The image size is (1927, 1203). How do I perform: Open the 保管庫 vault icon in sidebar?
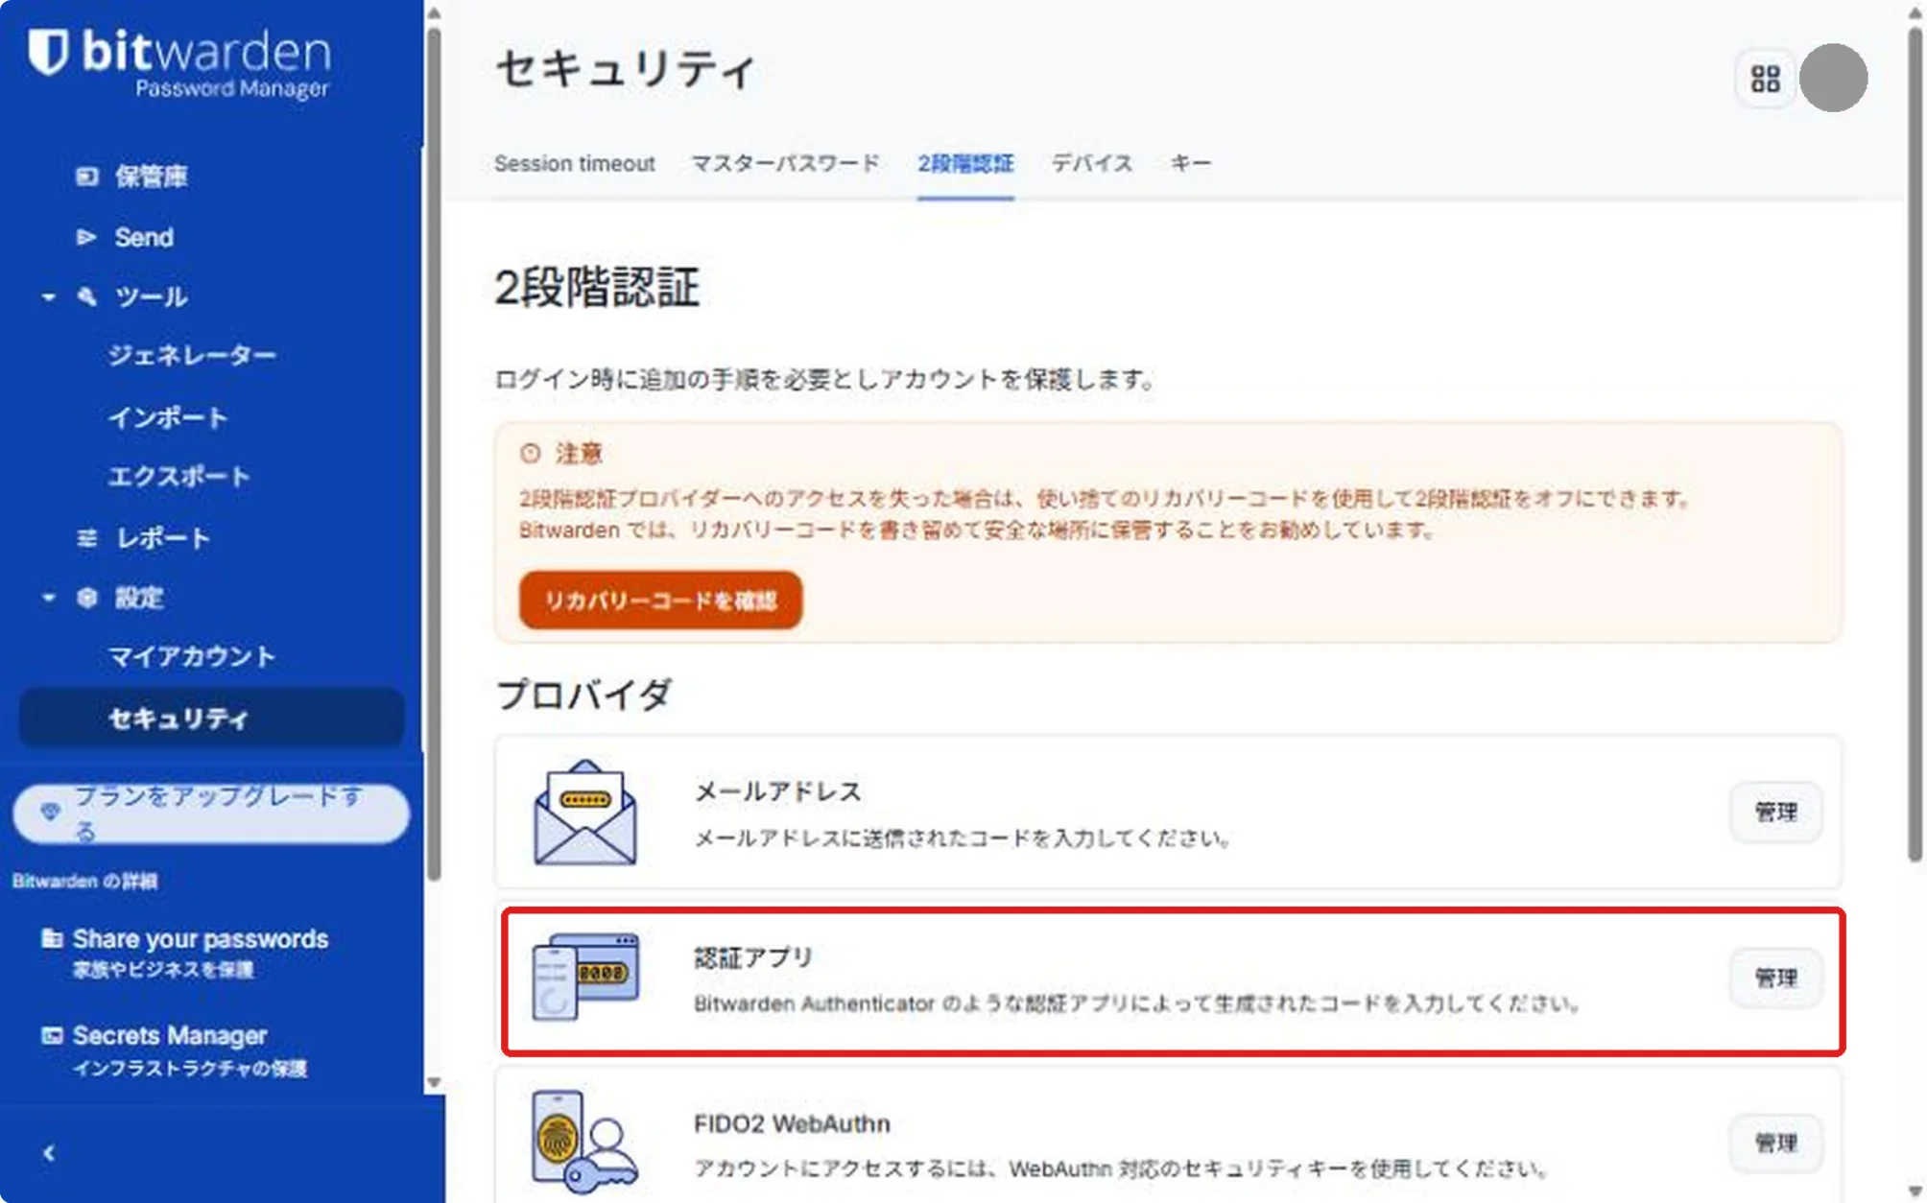click(87, 177)
